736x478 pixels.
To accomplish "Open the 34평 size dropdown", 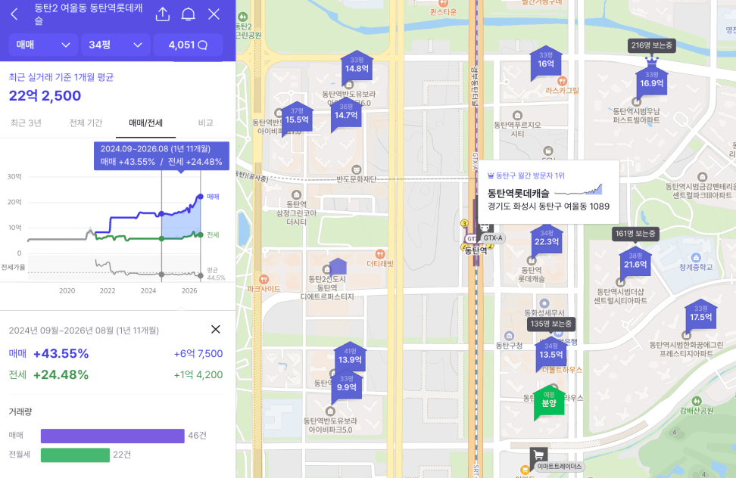I will (x=115, y=45).
